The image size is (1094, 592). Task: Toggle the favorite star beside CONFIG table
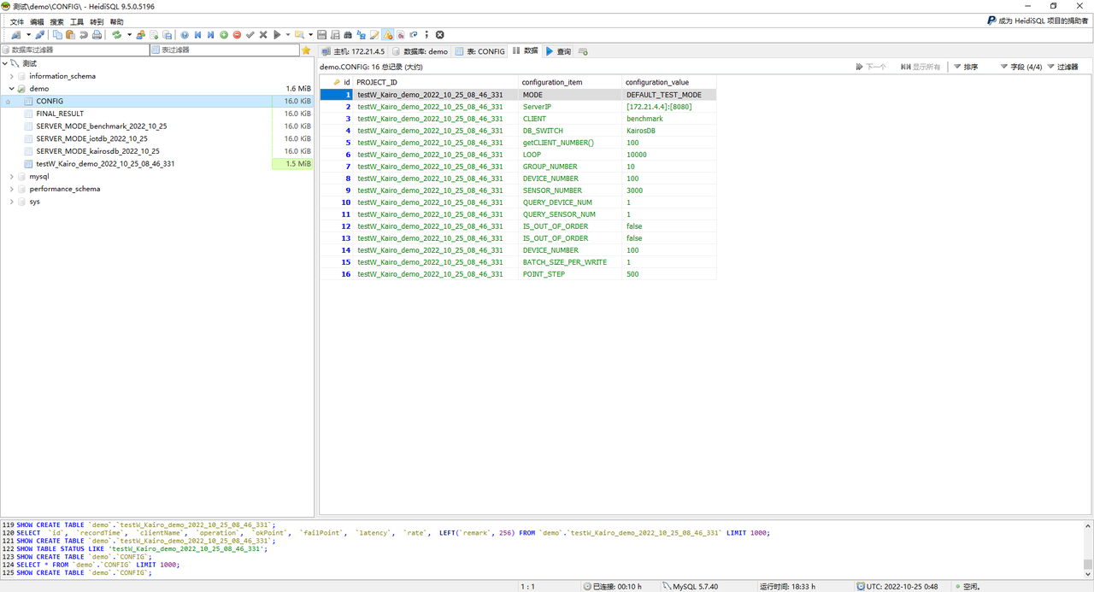point(9,102)
